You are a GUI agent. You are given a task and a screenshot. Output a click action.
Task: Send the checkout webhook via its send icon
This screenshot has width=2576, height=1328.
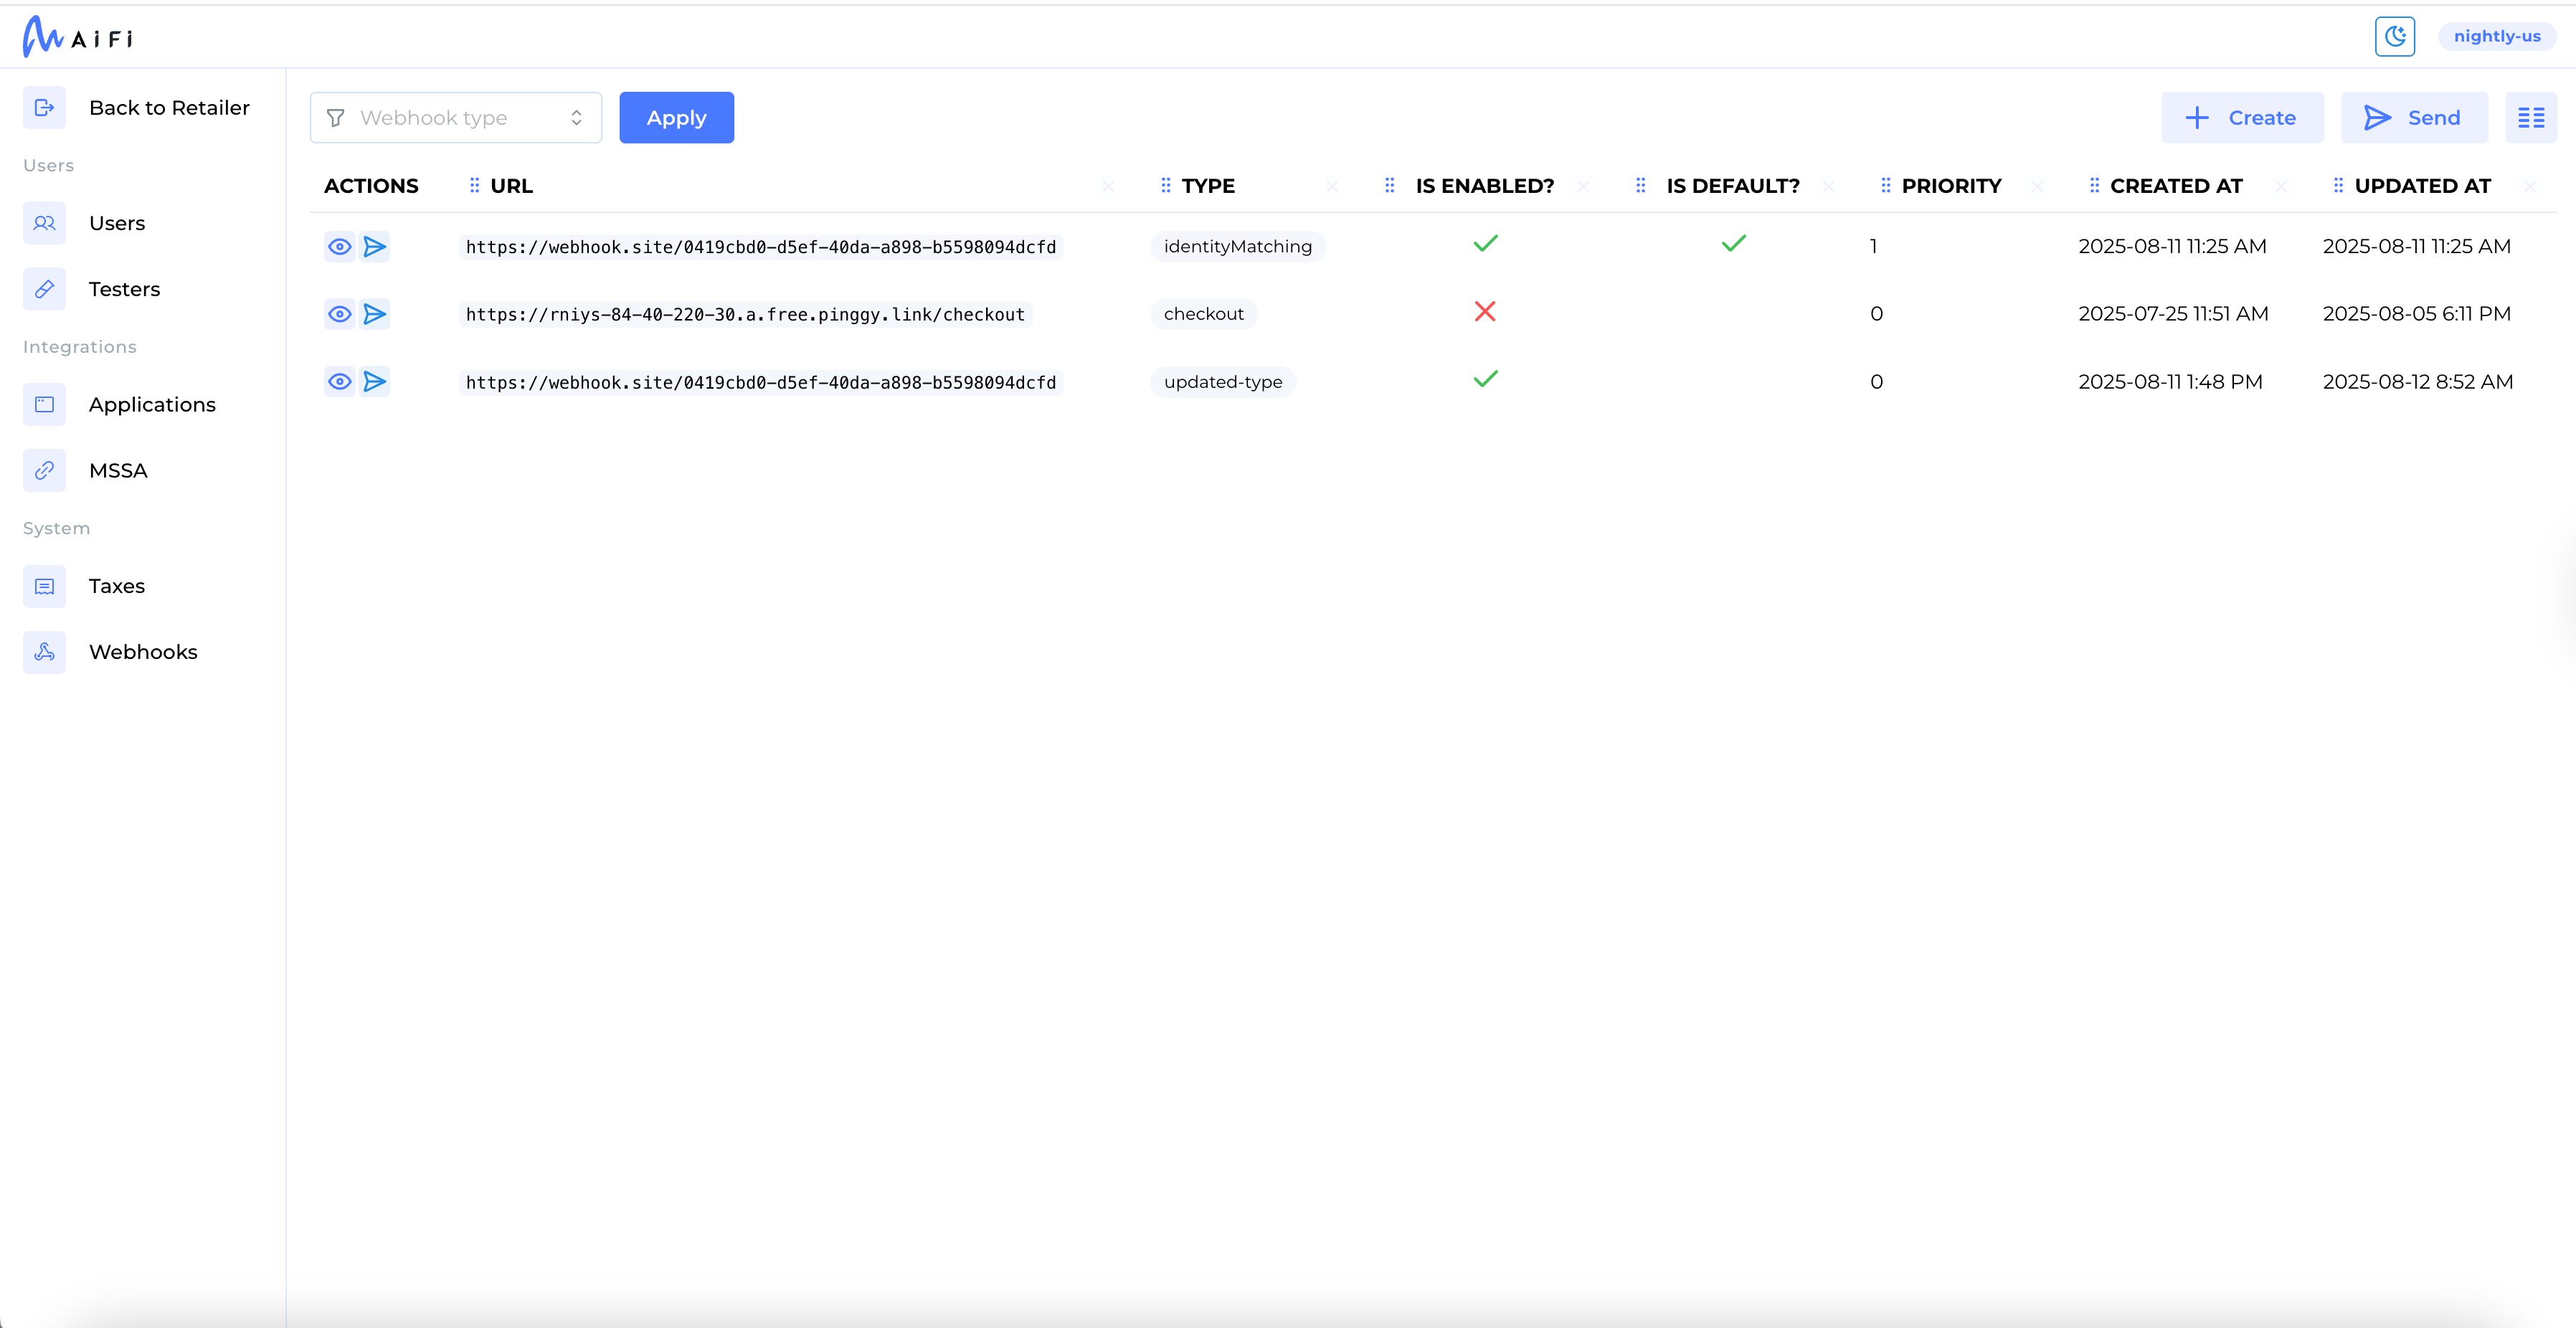(x=376, y=313)
